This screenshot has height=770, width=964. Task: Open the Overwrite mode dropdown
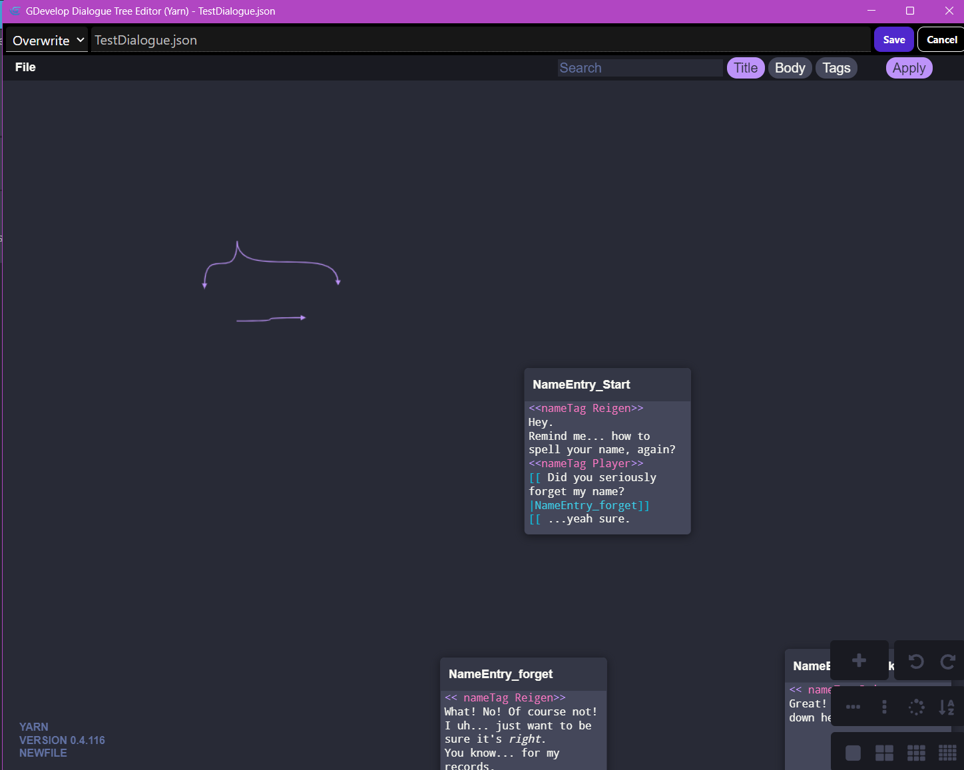[46, 40]
